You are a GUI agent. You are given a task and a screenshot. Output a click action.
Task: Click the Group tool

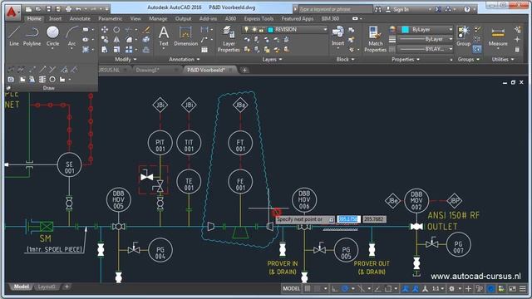tap(463, 36)
